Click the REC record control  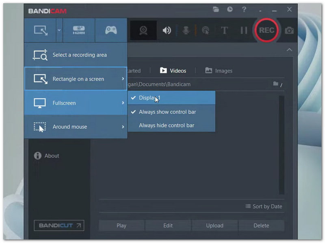pyautogui.click(x=266, y=30)
